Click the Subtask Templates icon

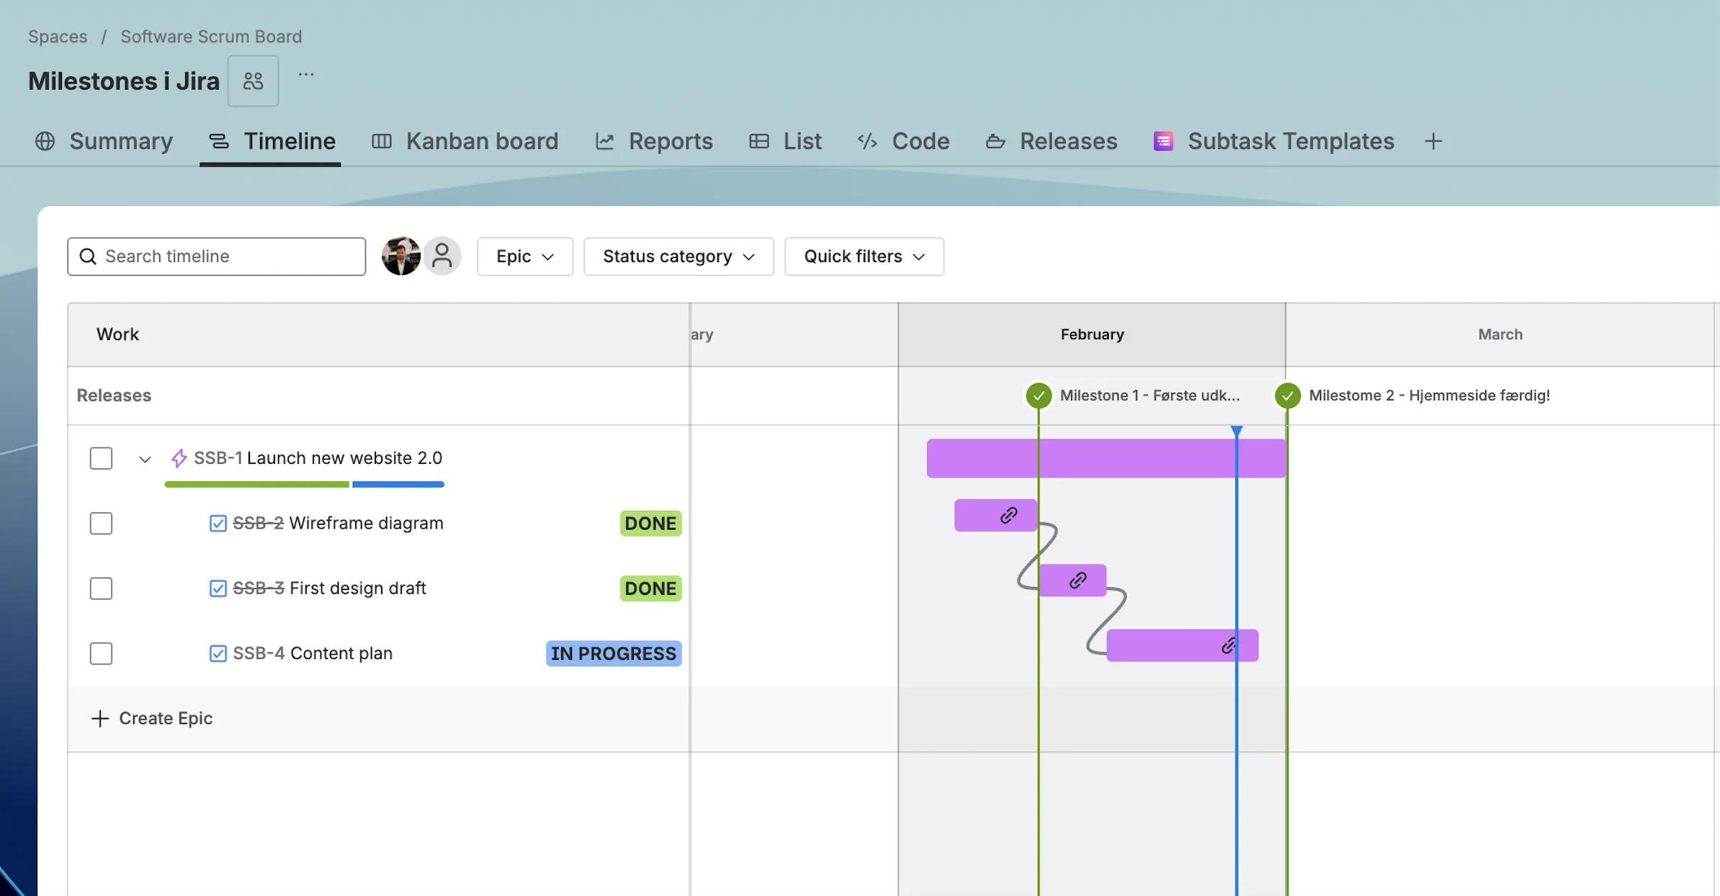(1163, 141)
